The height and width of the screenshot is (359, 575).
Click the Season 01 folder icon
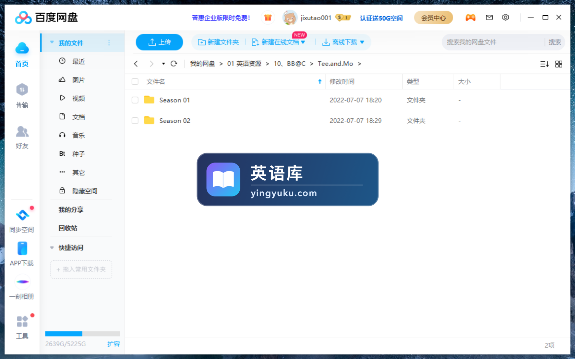pos(149,100)
